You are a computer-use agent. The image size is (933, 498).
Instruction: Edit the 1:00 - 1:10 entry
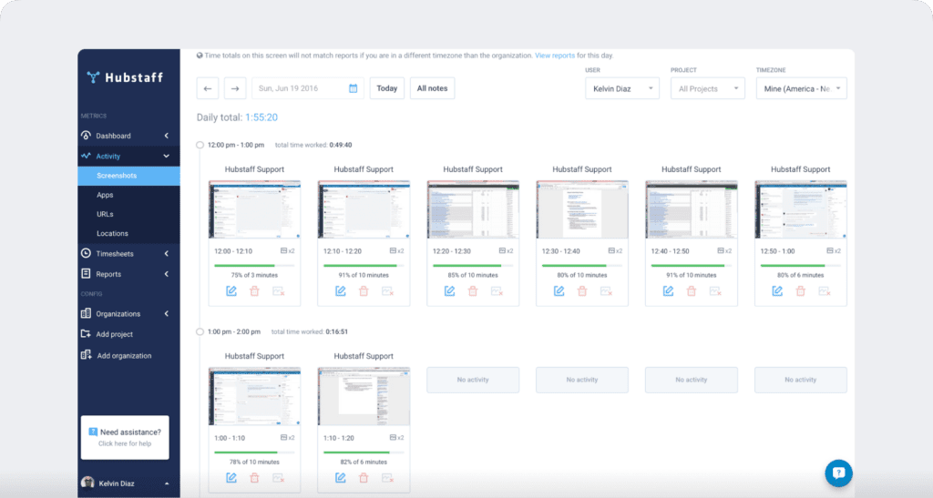pyautogui.click(x=231, y=478)
